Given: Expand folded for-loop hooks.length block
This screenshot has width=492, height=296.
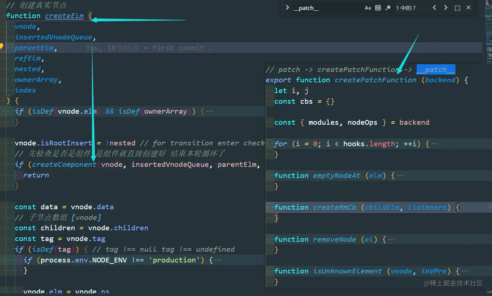Looking at the screenshot, I should click(434, 144).
